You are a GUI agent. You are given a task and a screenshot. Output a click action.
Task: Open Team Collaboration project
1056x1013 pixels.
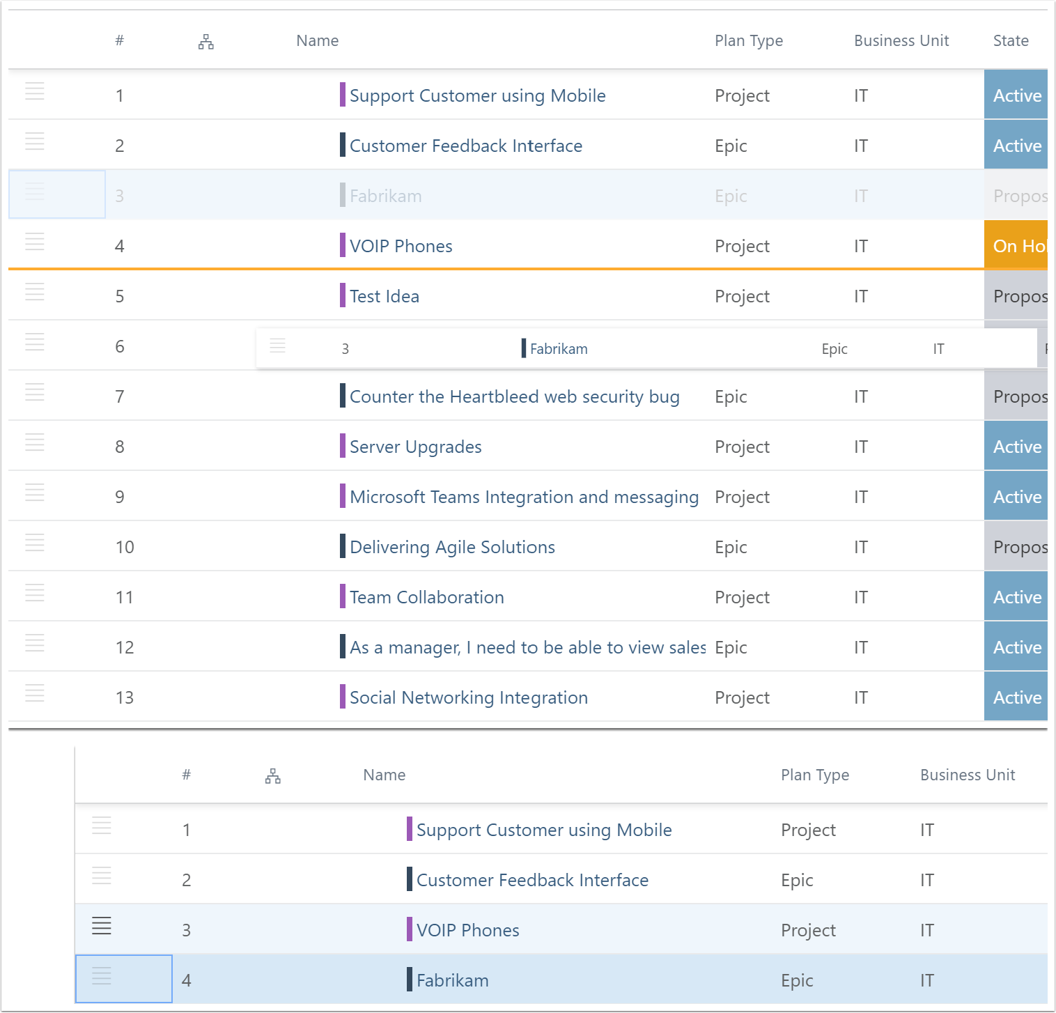click(x=427, y=597)
